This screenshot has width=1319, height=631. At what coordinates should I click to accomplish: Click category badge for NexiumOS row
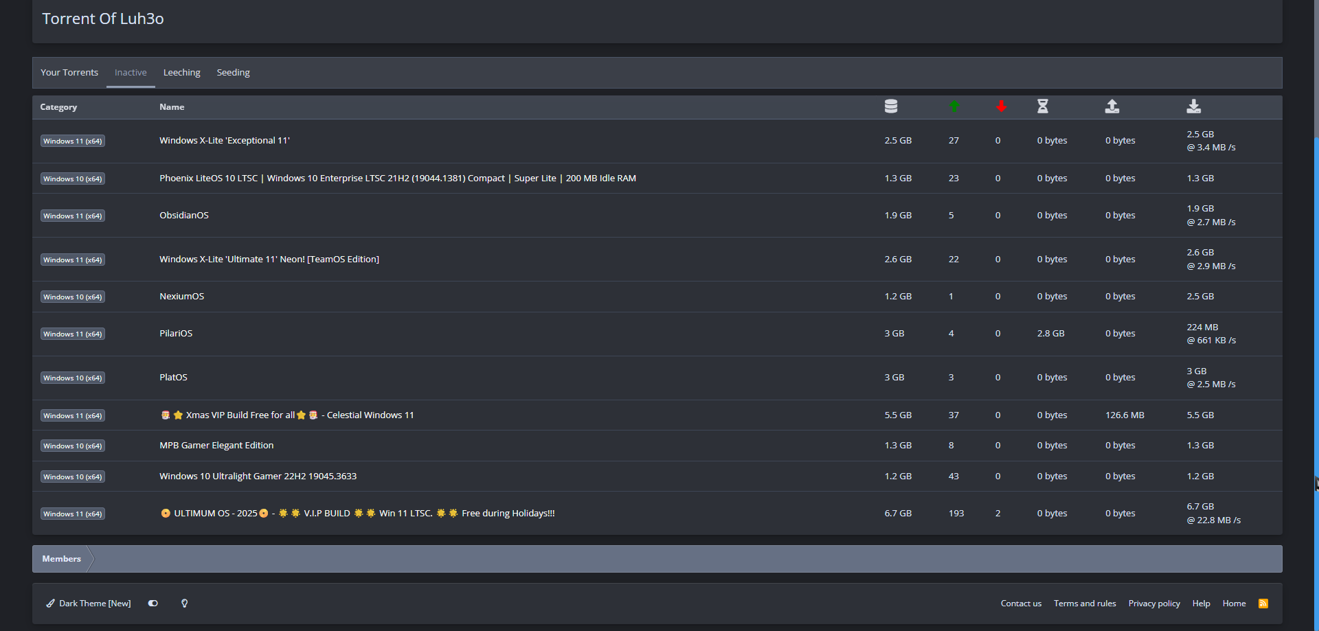click(x=73, y=297)
